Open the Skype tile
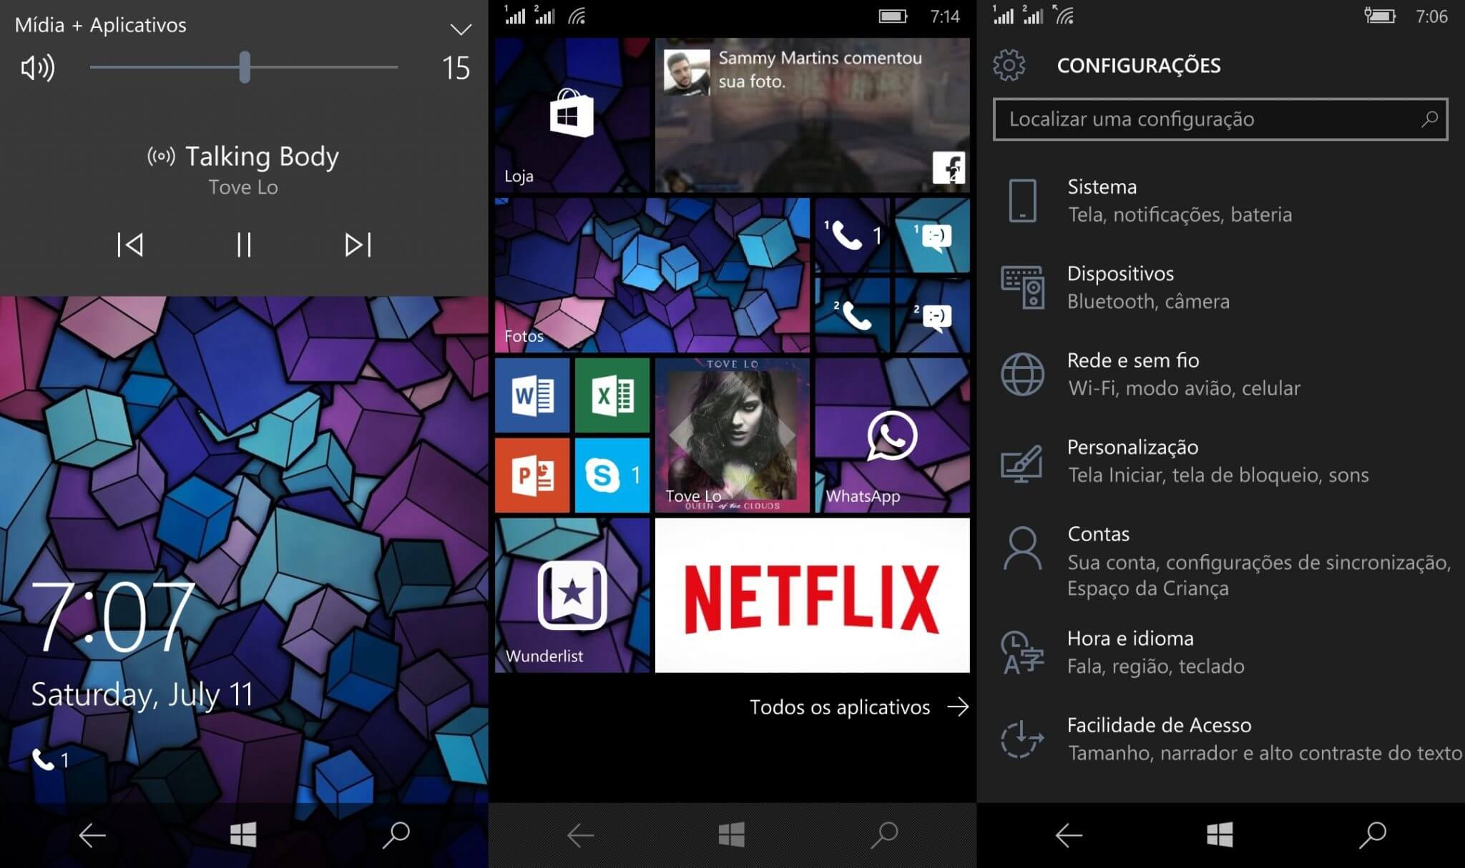1465x868 pixels. [612, 475]
